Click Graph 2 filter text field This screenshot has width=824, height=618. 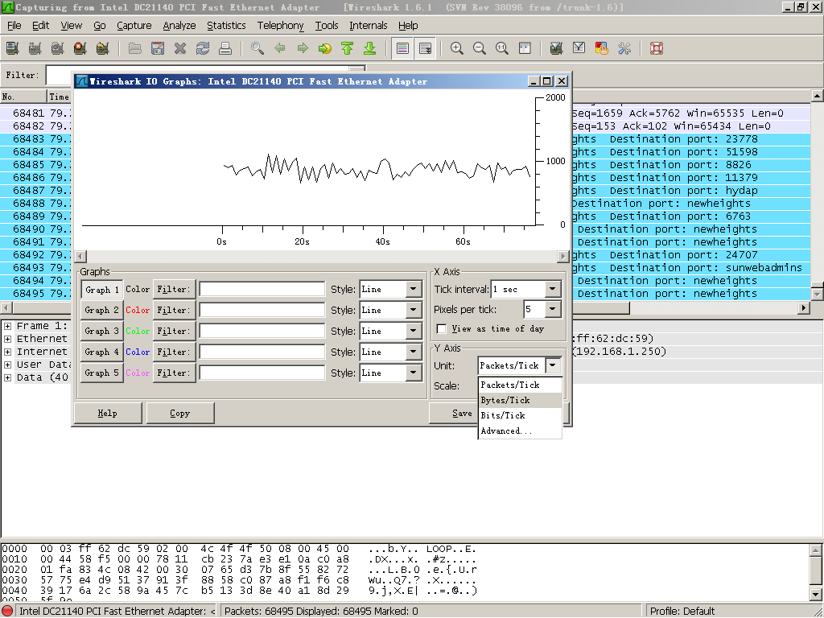(x=262, y=310)
